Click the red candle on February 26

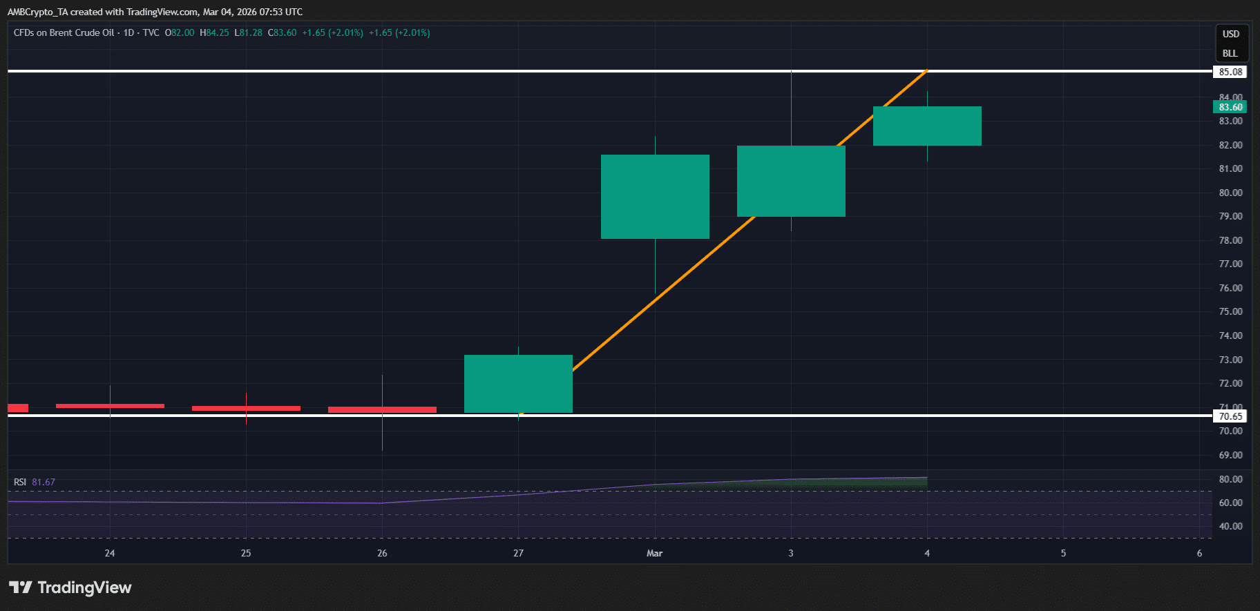point(382,409)
